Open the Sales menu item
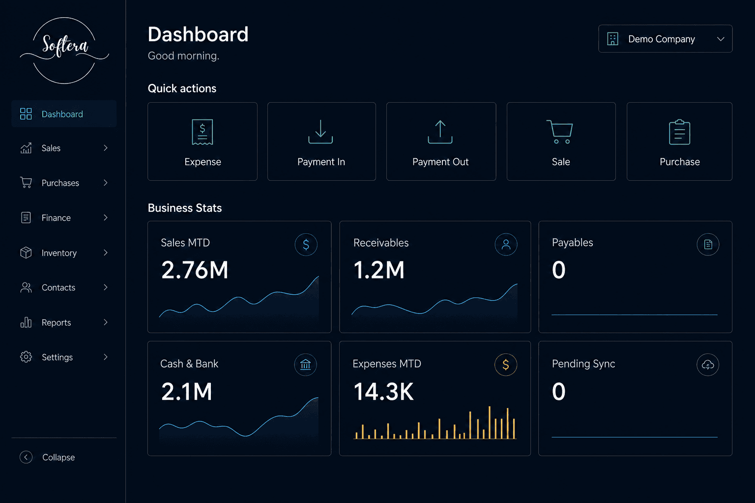 64,148
